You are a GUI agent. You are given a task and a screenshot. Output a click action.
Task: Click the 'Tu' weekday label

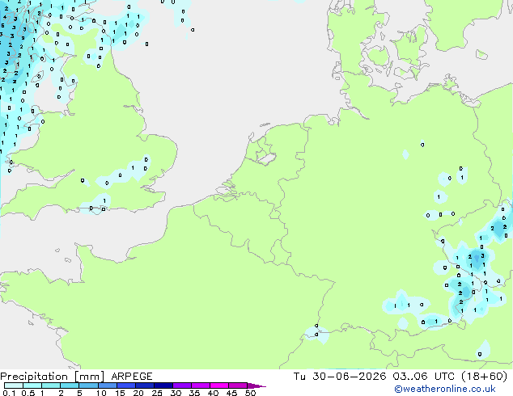click(x=299, y=377)
